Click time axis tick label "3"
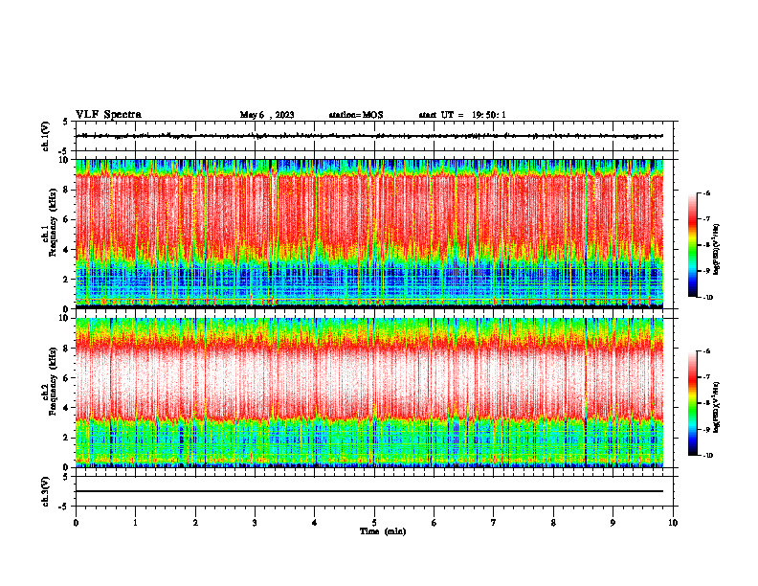This screenshot has width=758, height=586. [255, 523]
